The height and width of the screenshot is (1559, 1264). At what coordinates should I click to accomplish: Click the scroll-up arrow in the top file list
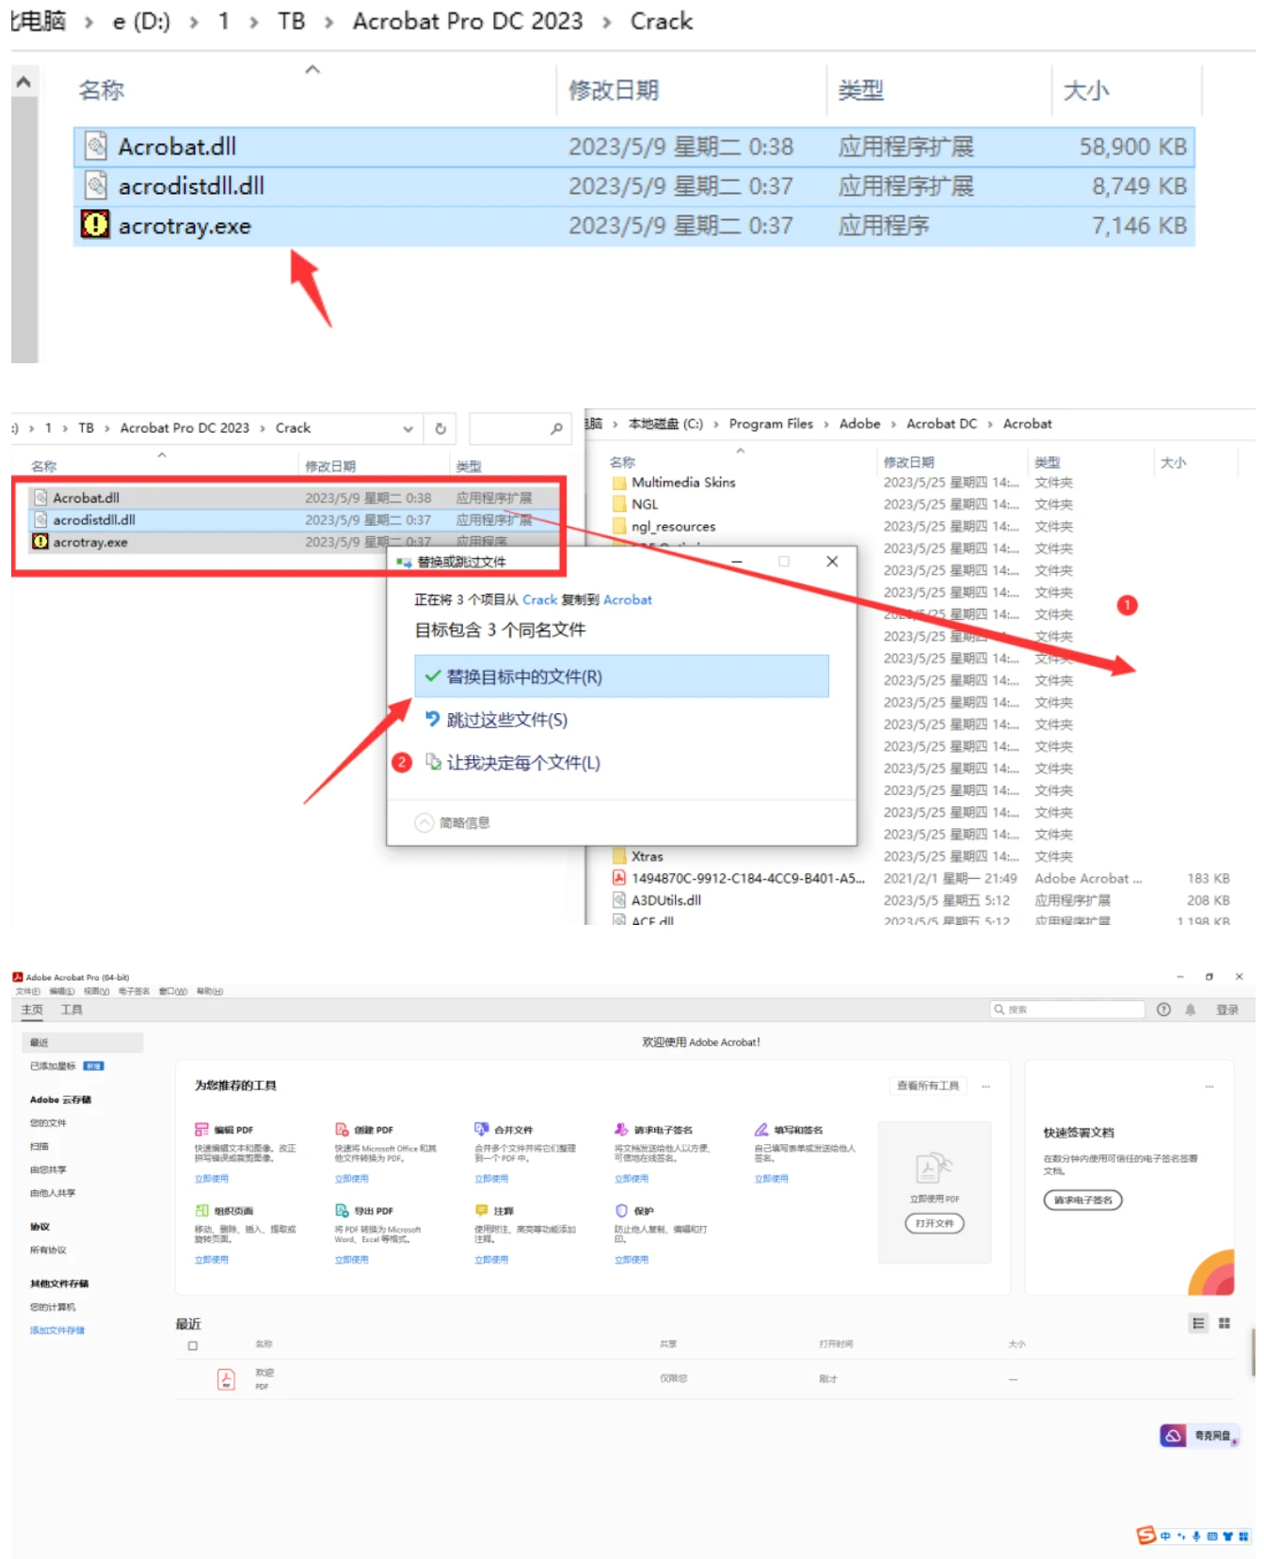(x=24, y=83)
